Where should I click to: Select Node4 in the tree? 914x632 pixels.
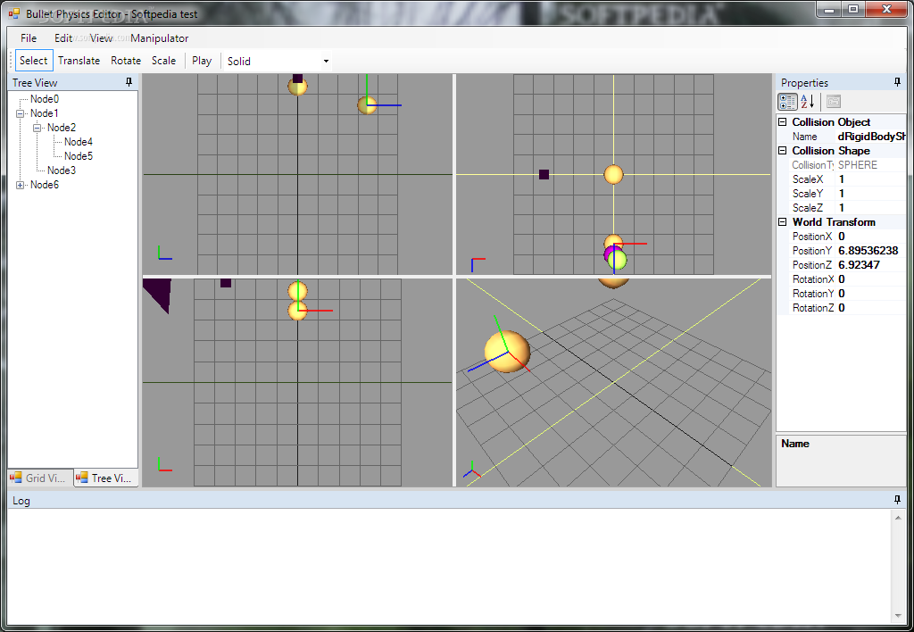79,142
